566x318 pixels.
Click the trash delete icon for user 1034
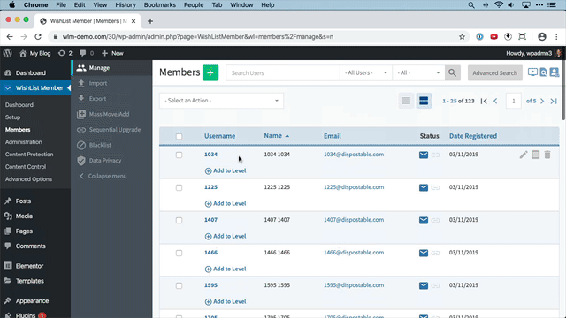547,155
